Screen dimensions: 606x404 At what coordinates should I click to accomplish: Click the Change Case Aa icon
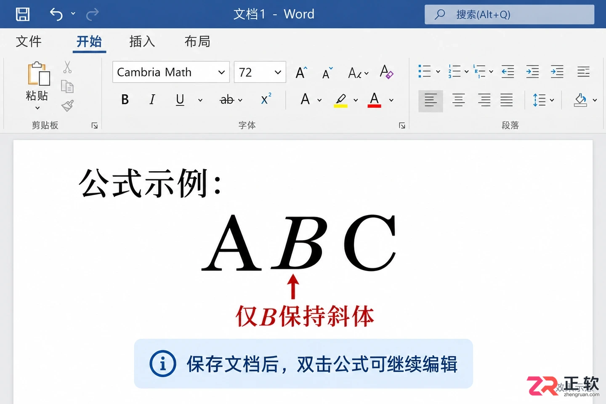tap(358, 73)
